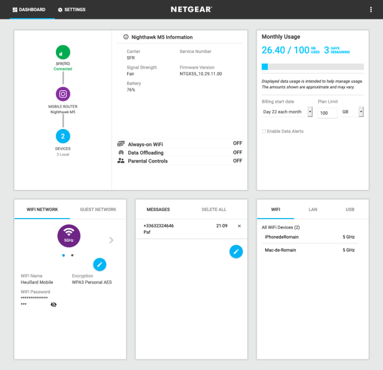
Task: Toggle Parental Controls OFF state
Action: [x=237, y=161]
